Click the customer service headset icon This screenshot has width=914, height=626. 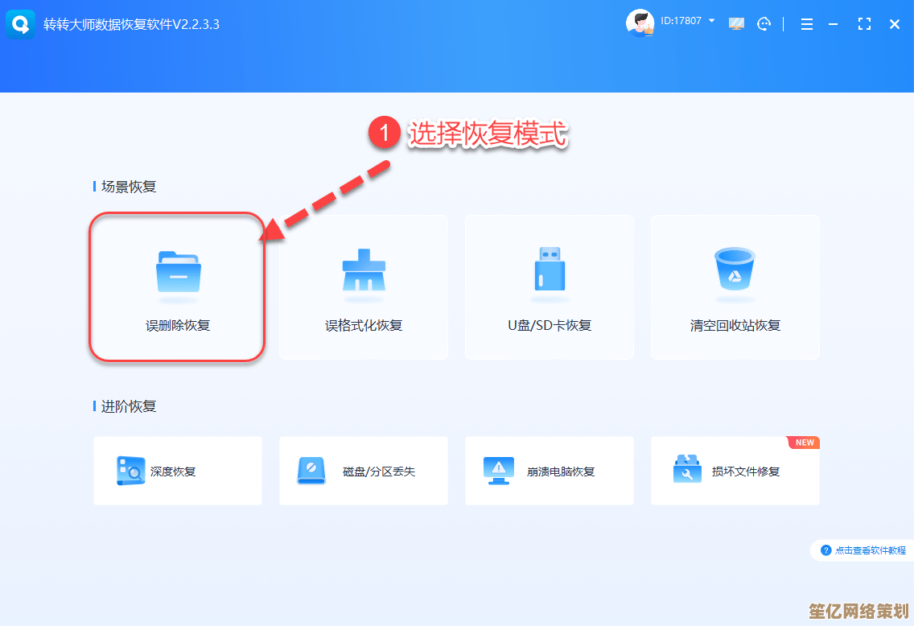[x=764, y=24]
